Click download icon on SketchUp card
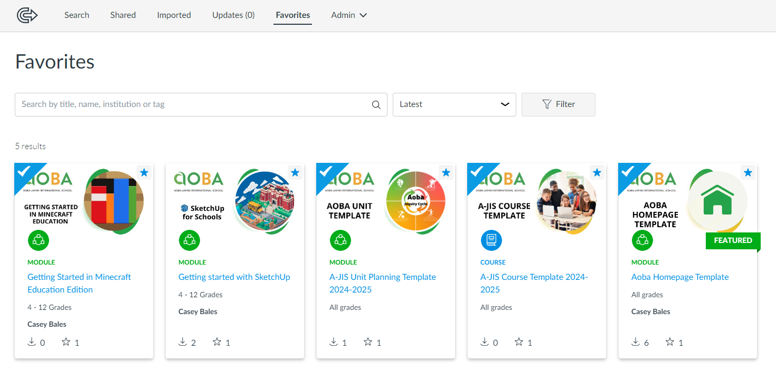Screen dimensions: 776x370 click(183, 342)
